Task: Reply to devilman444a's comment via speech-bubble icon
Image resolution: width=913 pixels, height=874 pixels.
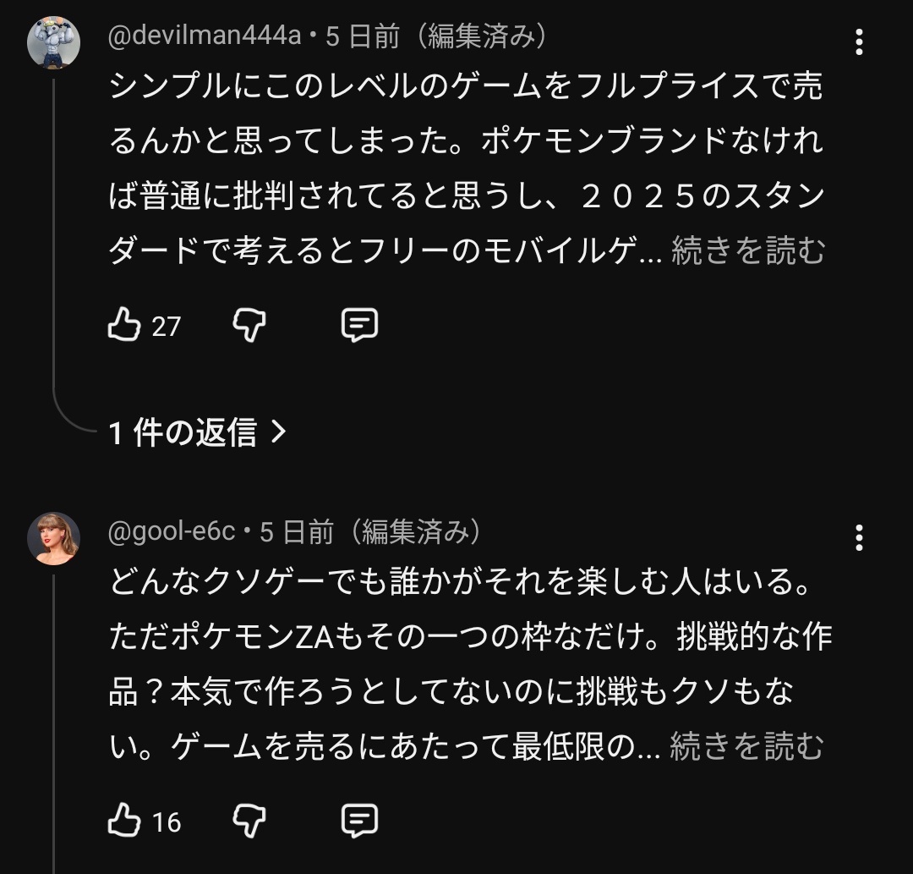Action: click(x=358, y=325)
